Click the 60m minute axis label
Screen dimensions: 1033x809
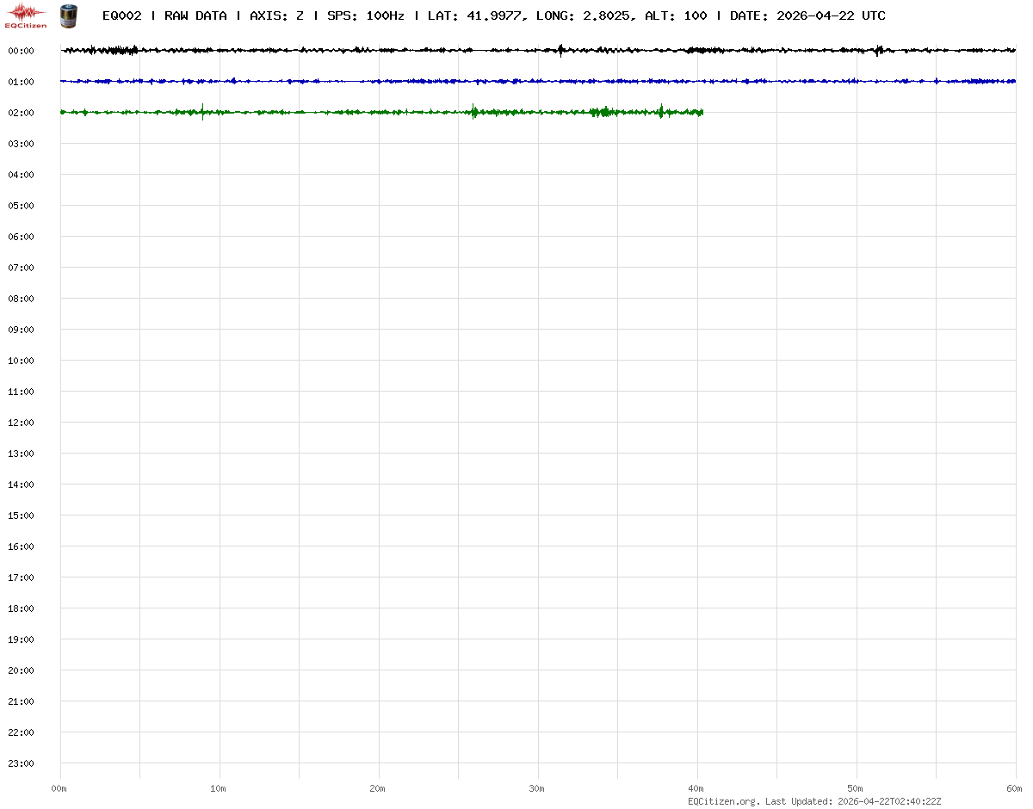click(x=1015, y=788)
